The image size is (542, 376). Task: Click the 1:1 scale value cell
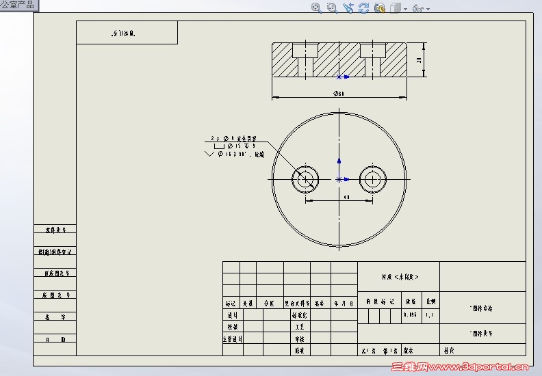tap(430, 315)
